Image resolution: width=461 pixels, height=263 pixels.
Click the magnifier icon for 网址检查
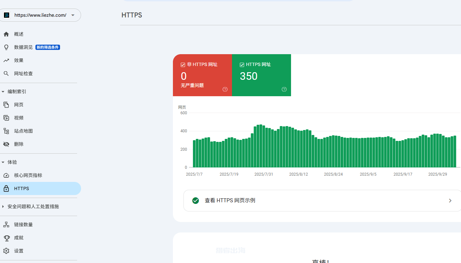6,74
